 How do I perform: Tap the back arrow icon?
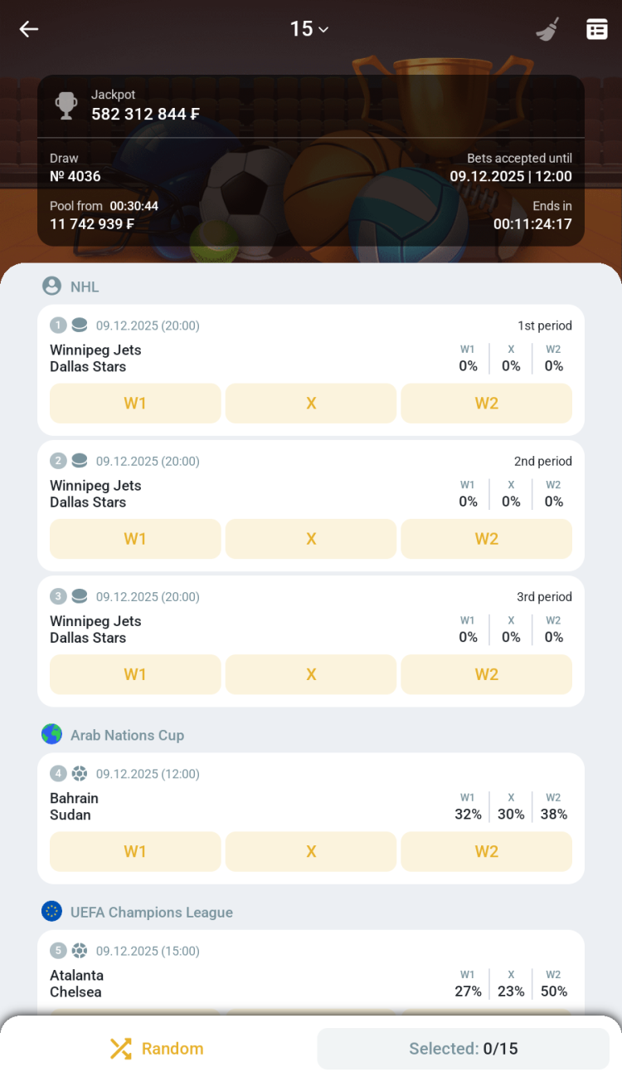pos(29,29)
